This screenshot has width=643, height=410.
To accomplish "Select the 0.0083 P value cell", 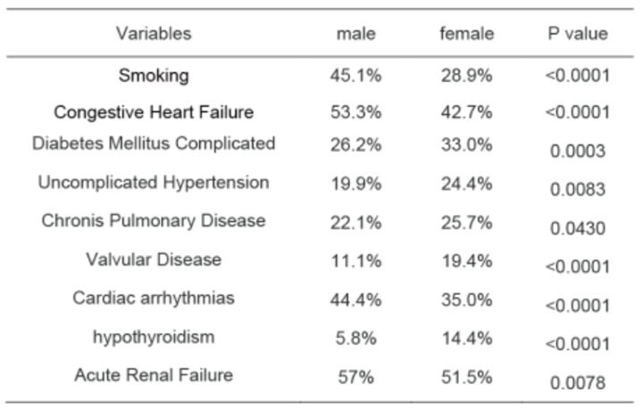I will [578, 190].
